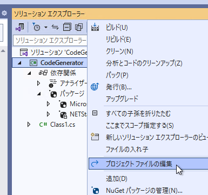Image resolution: width=208 pixels, height=195 pixels.
Task: Collapse the パッケージ node
Action: coord(39,94)
